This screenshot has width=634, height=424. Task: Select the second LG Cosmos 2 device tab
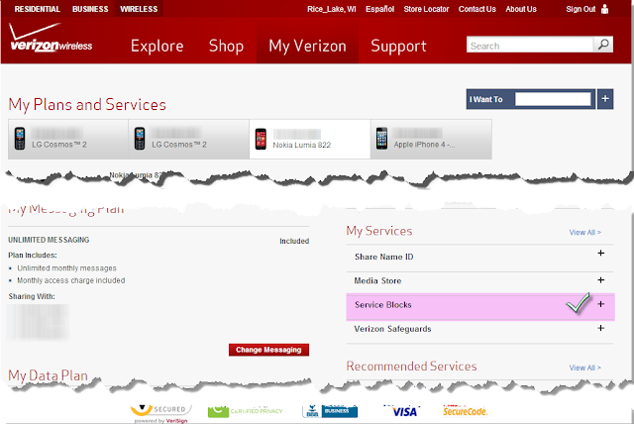tap(189, 139)
